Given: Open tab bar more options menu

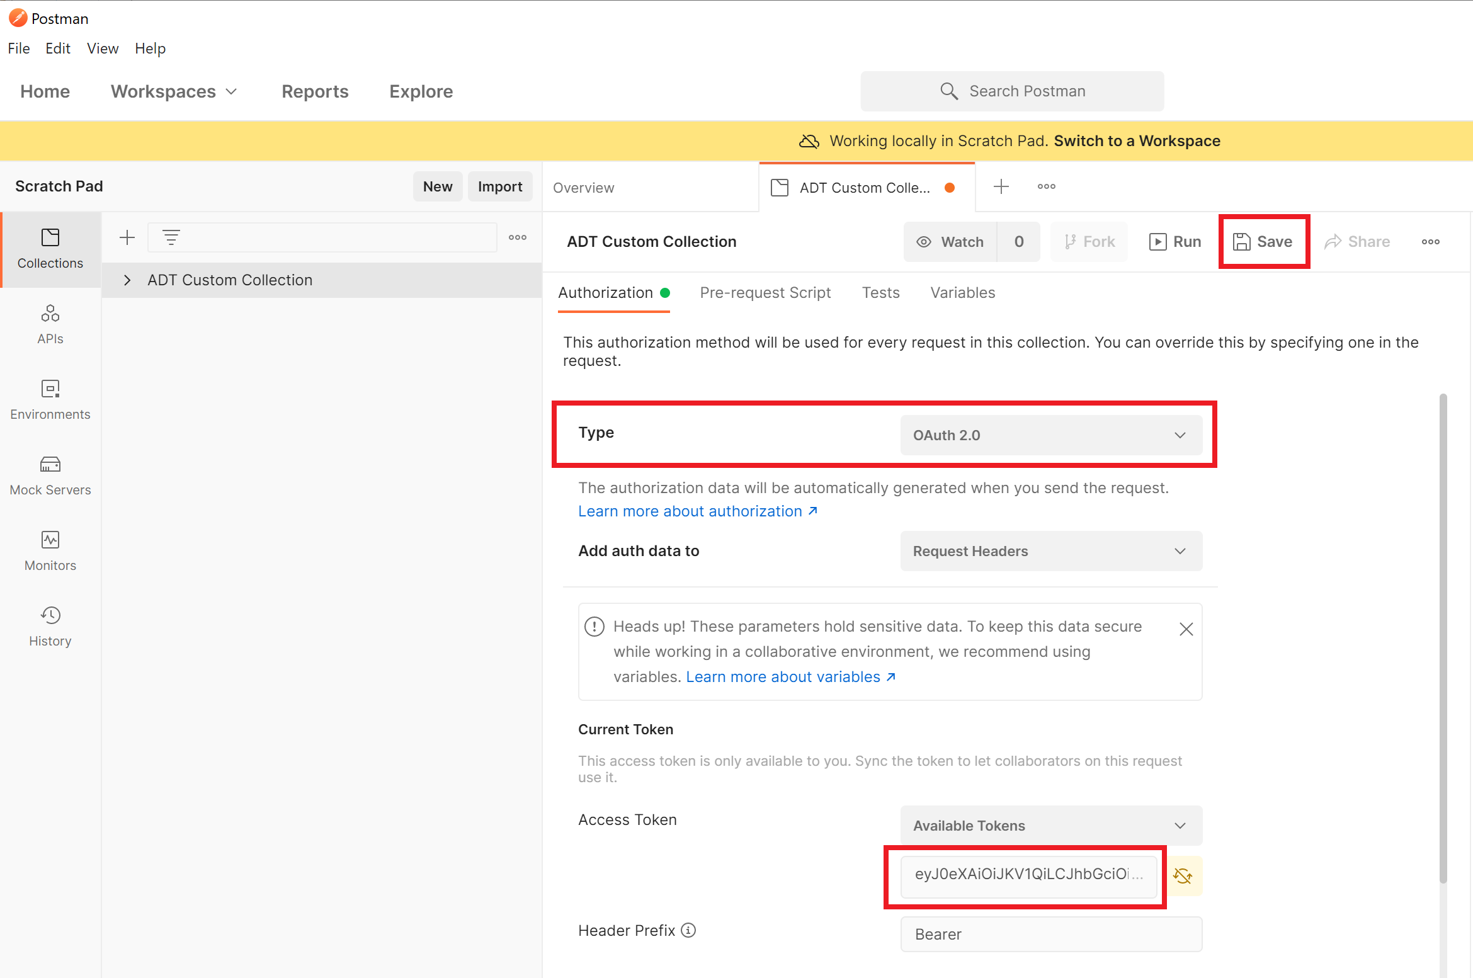Looking at the screenshot, I should 1047,186.
